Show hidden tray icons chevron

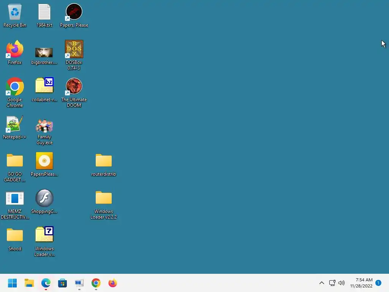tap(321, 283)
